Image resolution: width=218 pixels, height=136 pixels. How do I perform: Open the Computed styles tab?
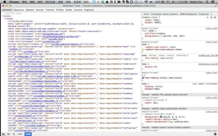(156, 14)
